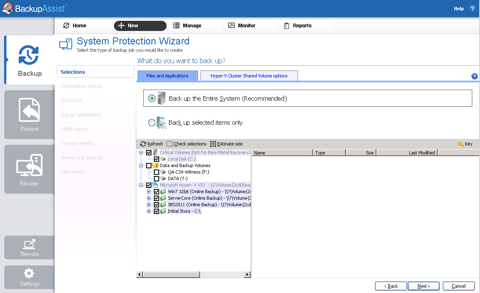Sort by the Last Modified column header
The height and width of the screenshot is (293, 480).
pyautogui.click(x=407, y=153)
